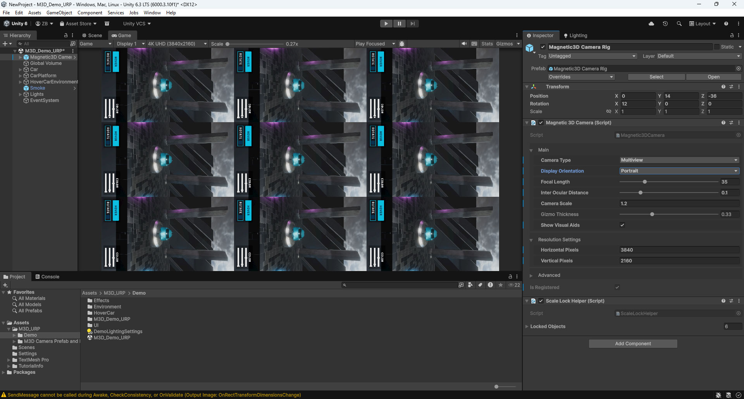744x399 pixels.
Task: Open the 4K UHD resolution dropdown
Action: click(177, 44)
